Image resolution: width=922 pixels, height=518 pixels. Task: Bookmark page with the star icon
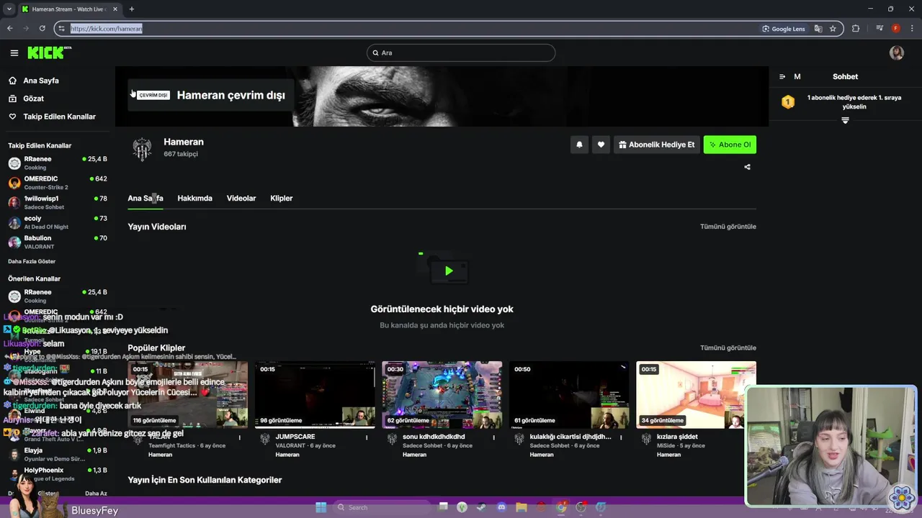tap(833, 29)
